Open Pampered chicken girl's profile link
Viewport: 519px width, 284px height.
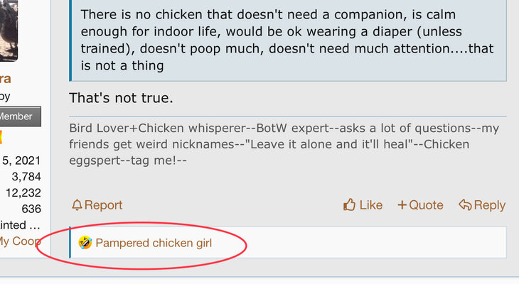click(x=154, y=244)
